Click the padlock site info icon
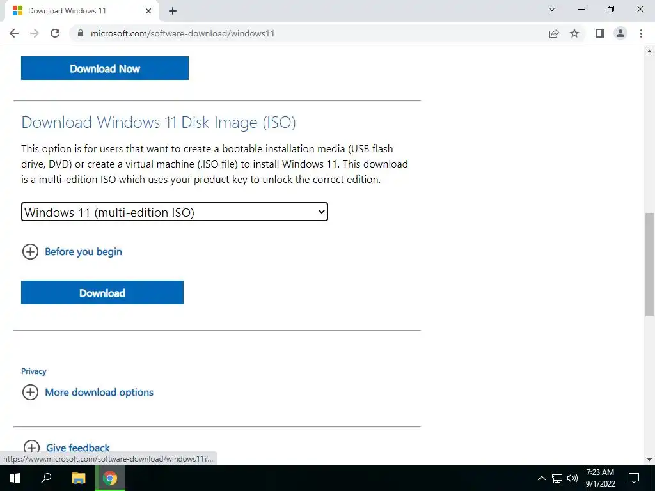 tap(81, 33)
